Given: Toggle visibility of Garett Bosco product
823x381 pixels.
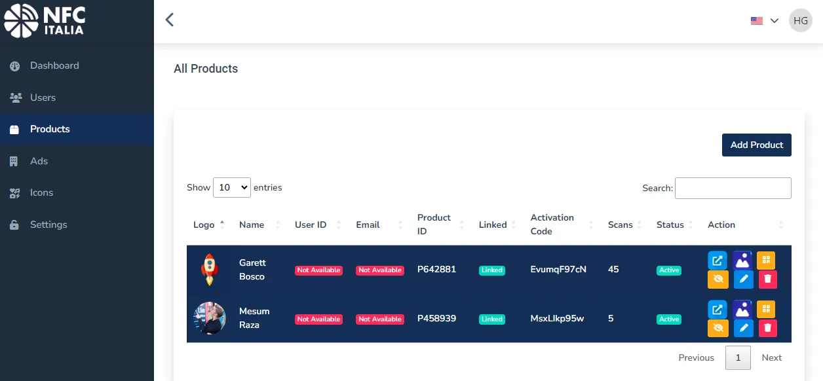Looking at the screenshot, I should click(x=718, y=280).
